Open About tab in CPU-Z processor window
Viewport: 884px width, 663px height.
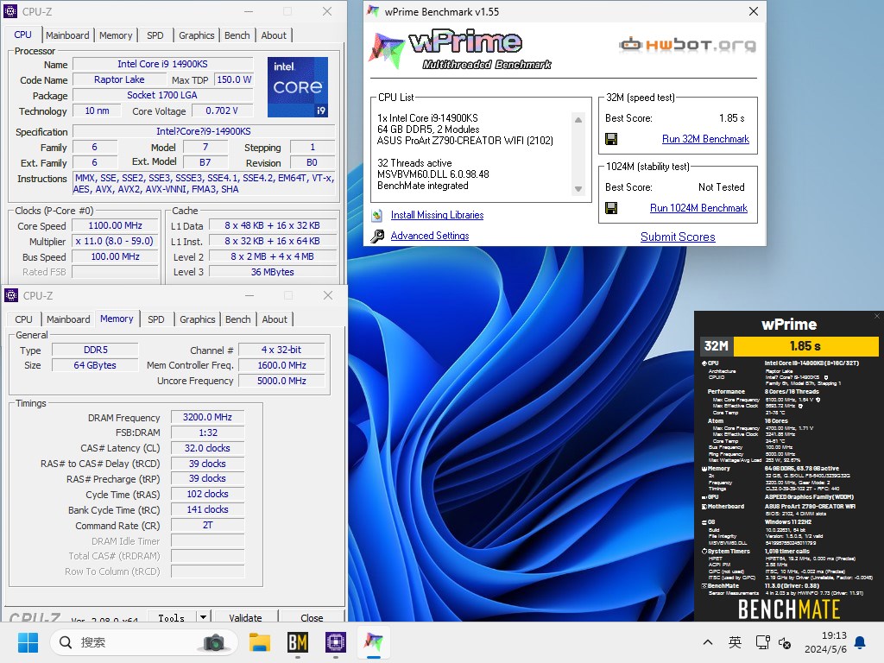[274, 35]
